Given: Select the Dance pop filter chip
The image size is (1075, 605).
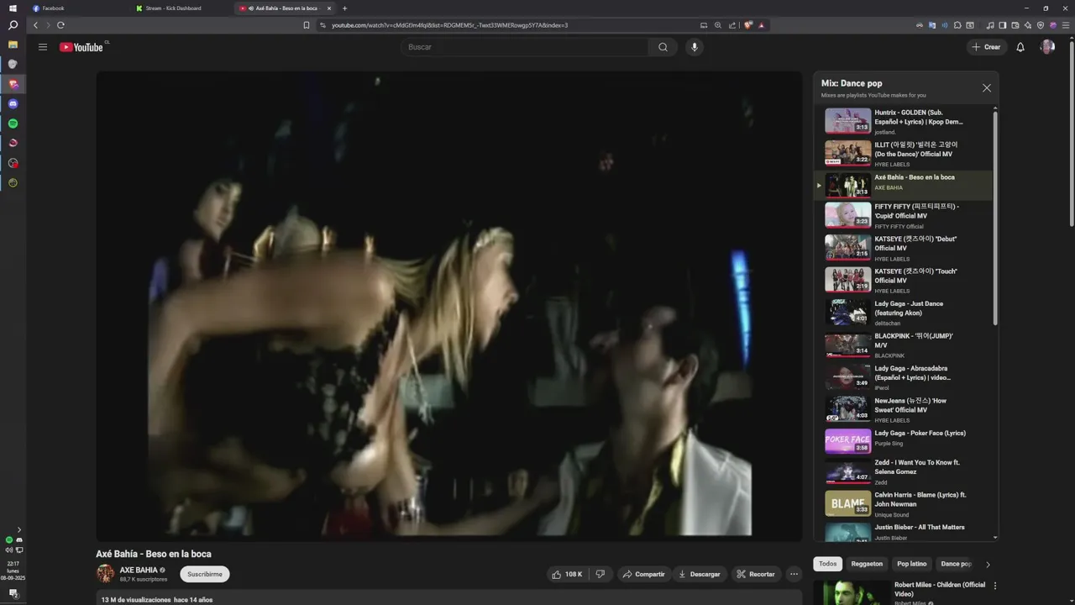Looking at the screenshot, I should [x=956, y=564].
